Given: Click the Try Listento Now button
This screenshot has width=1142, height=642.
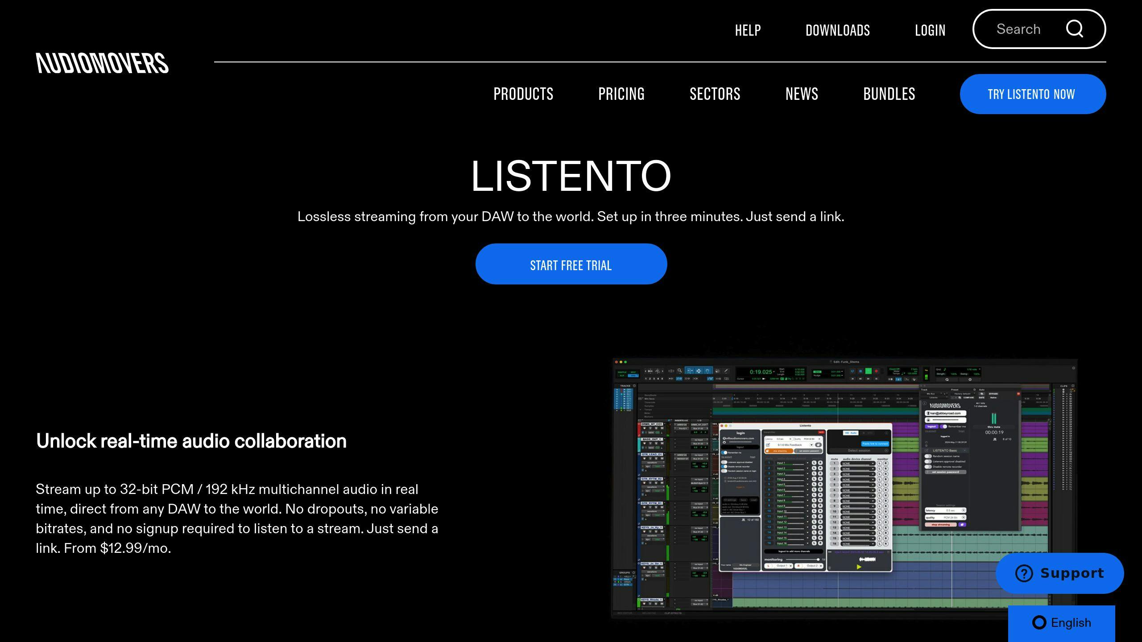Looking at the screenshot, I should click(1033, 94).
